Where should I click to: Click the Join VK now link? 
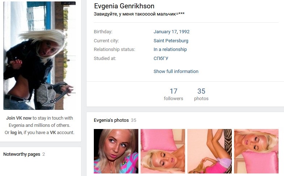coord(19,118)
